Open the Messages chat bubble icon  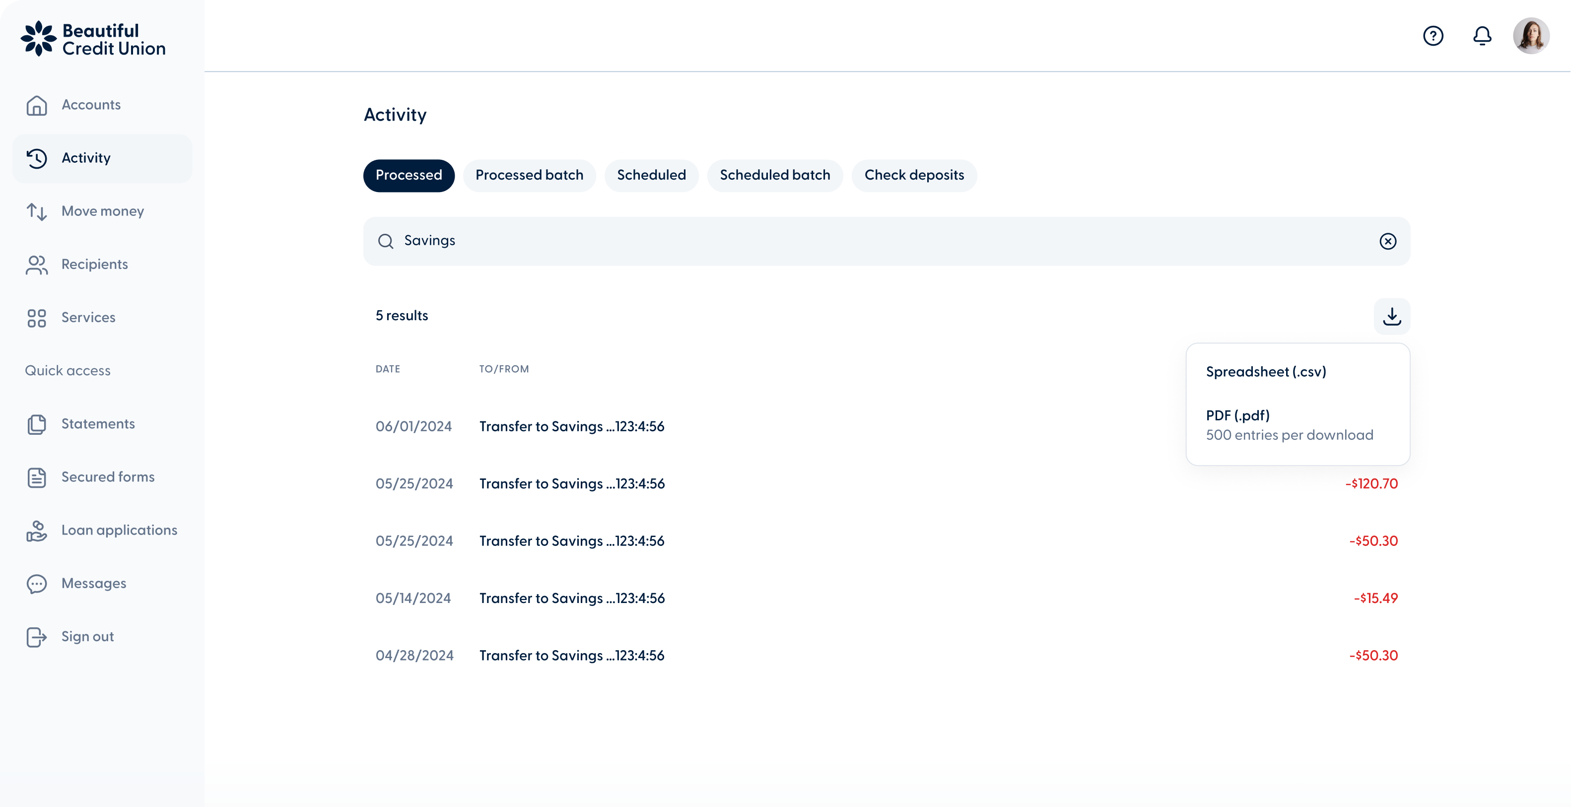37,584
